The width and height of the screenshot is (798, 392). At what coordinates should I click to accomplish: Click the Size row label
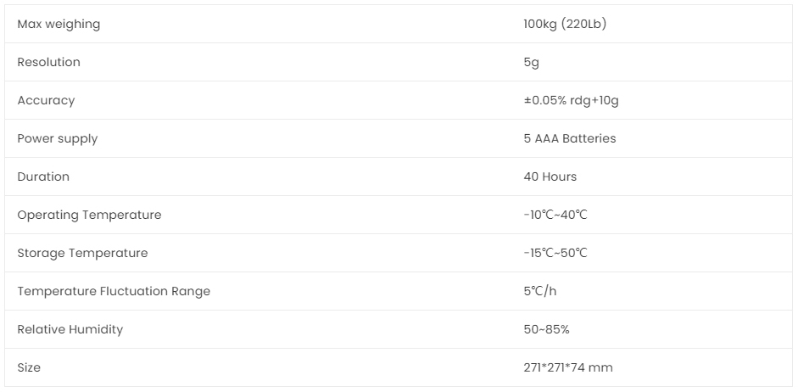(x=29, y=367)
